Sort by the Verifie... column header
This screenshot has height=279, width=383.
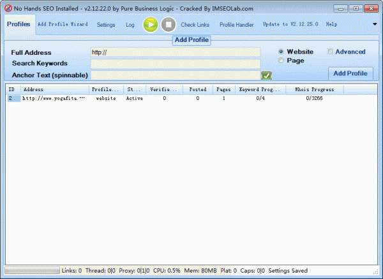tap(165, 89)
